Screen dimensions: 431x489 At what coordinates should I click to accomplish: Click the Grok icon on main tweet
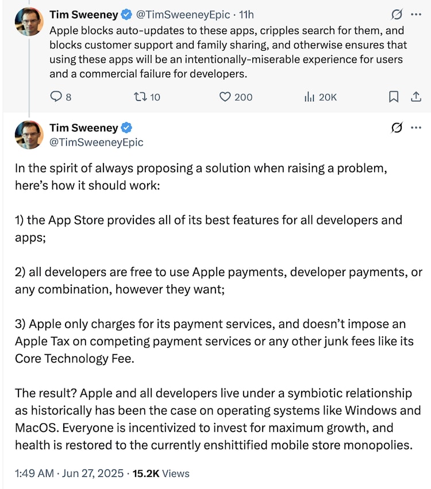click(395, 128)
